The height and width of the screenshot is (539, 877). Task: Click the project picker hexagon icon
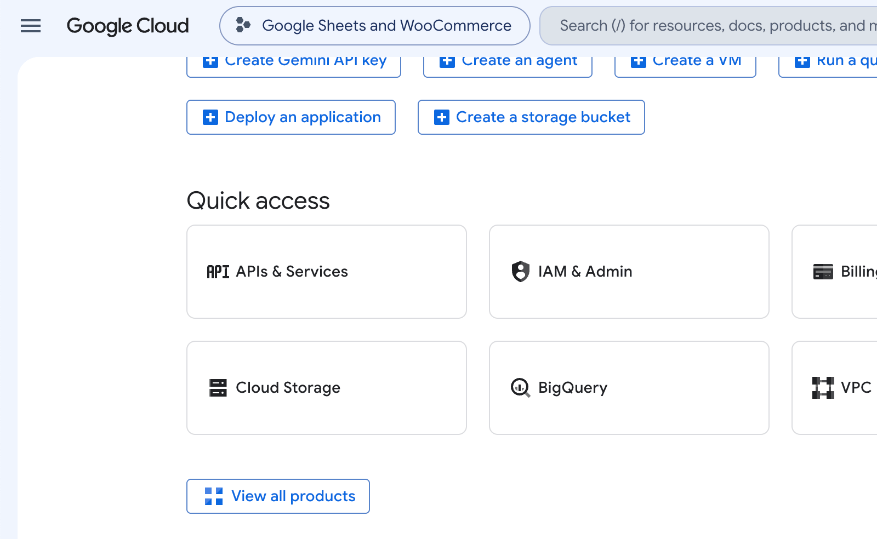click(x=243, y=25)
